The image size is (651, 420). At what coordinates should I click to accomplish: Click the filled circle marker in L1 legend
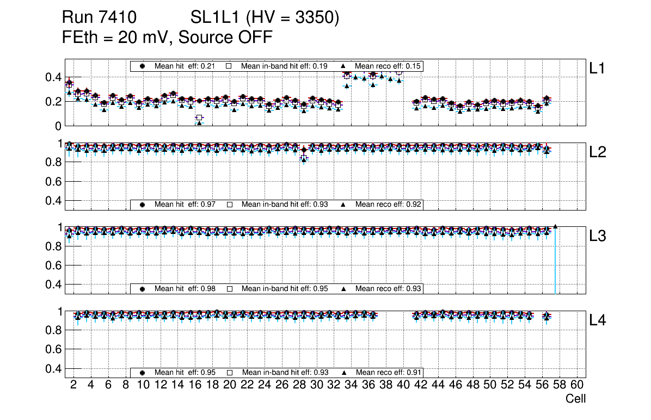[143, 66]
